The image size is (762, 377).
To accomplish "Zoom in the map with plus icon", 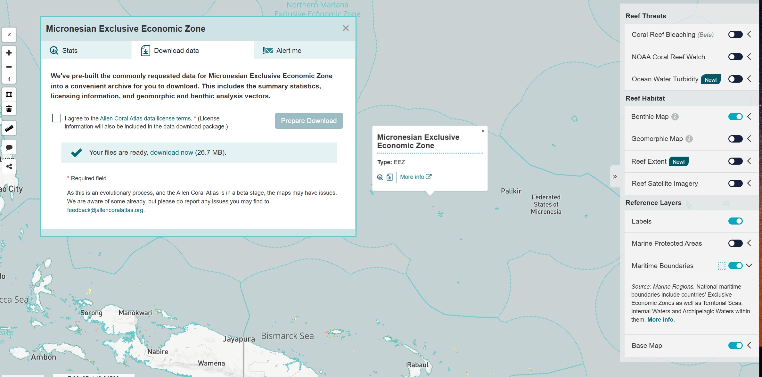I will pyautogui.click(x=9, y=53).
